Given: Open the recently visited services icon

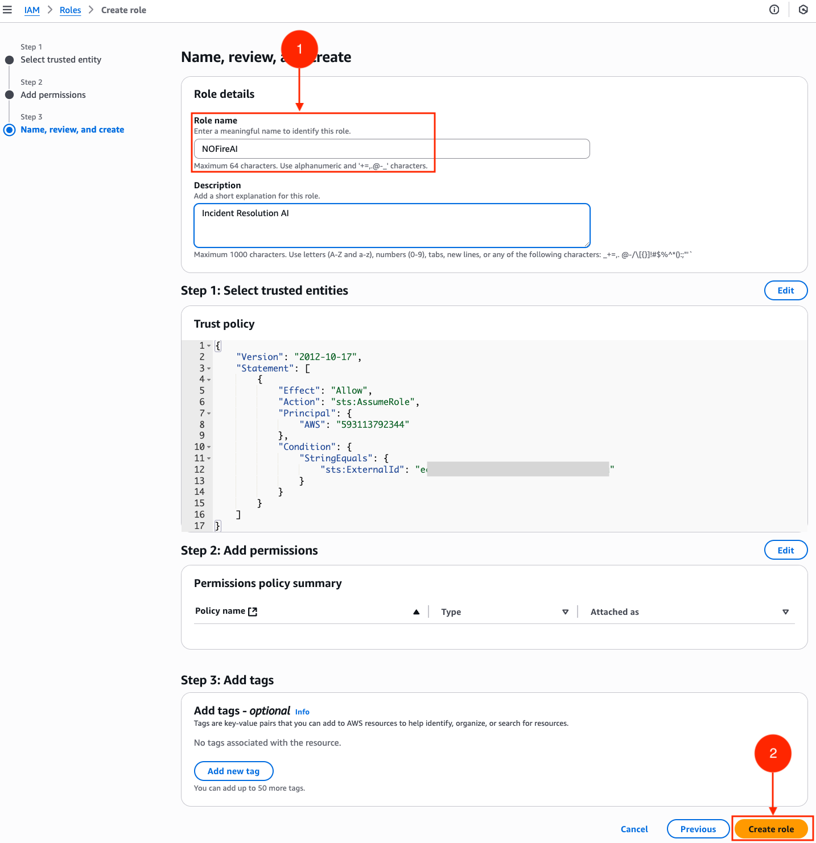Looking at the screenshot, I should tap(803, 10).
